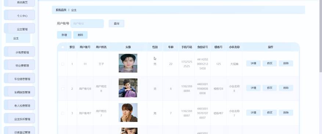Click the 楼栋号 column header
This screenshot has width=322, height=134.
[218, 47]
